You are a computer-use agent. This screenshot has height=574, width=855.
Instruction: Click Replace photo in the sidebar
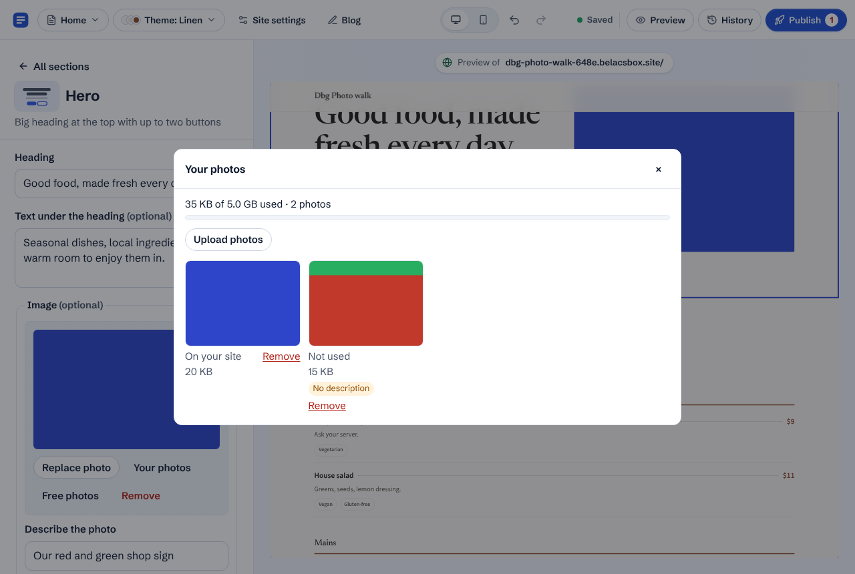(76, 468)
